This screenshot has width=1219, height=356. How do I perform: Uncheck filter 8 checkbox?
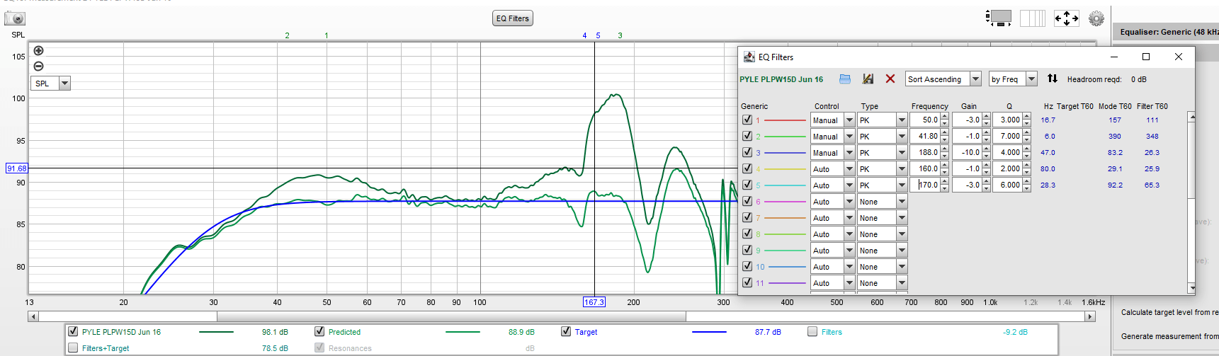(x=747, y=234)
